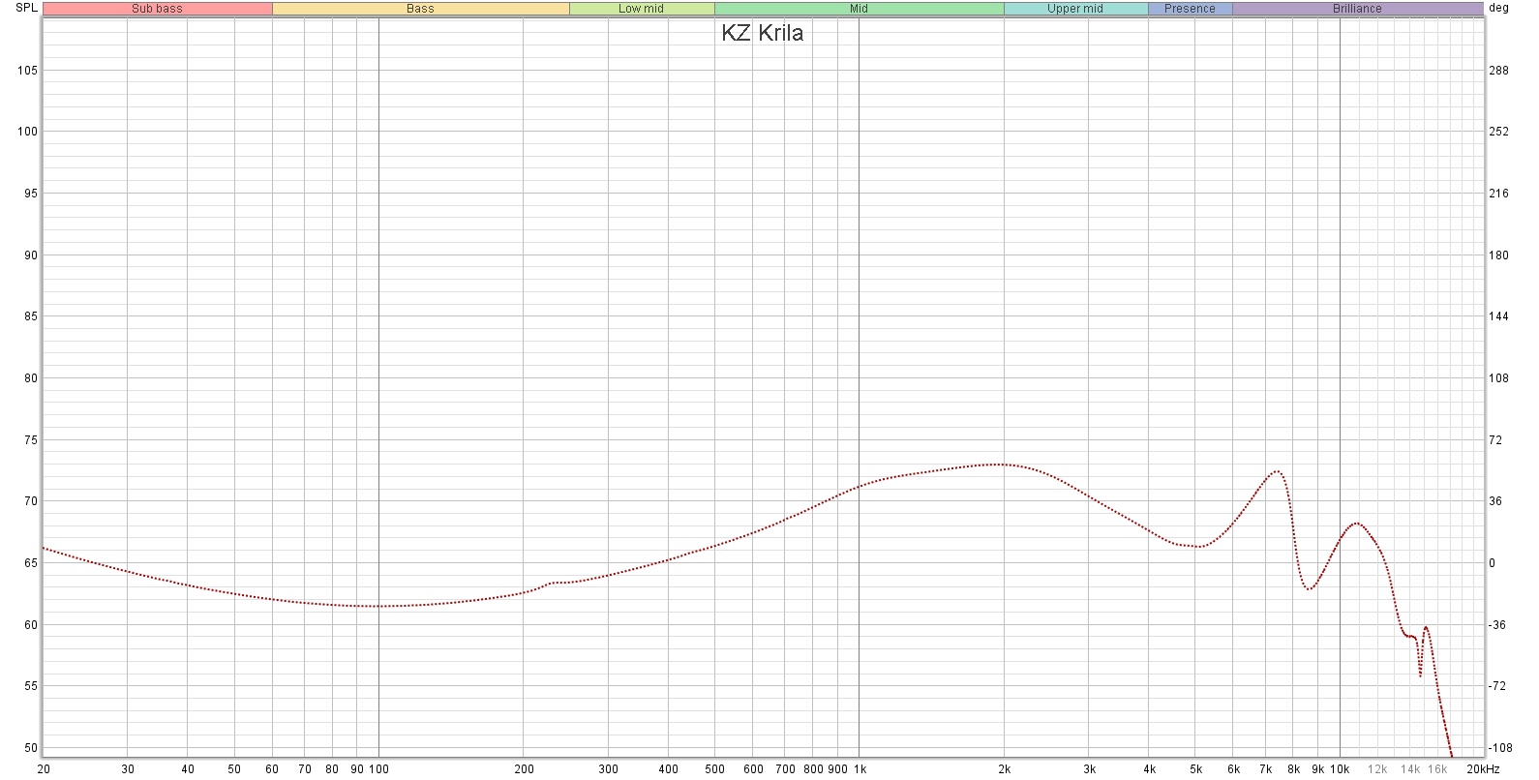The image size is (1539, 780).
Task: Click the SPL axis label
Action: pyautogui.click(x=27, y=8)
